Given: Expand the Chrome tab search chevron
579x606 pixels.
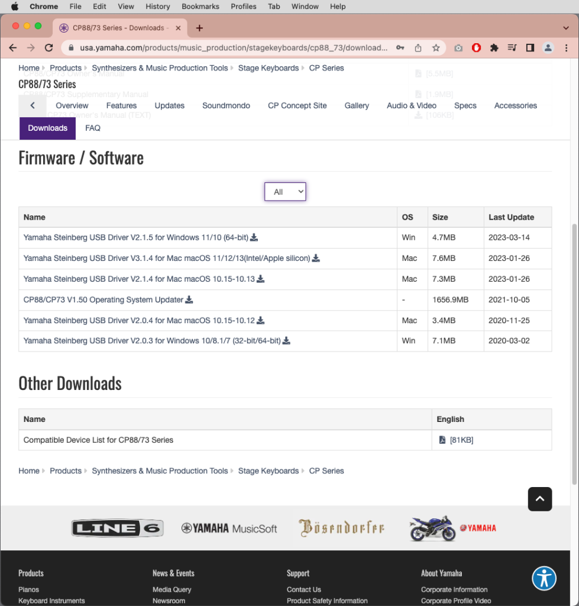Looking at the screenshot, I should [565, 27].
